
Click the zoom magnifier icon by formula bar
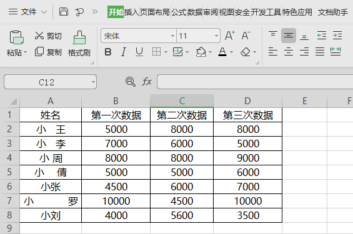coord(131,82)
